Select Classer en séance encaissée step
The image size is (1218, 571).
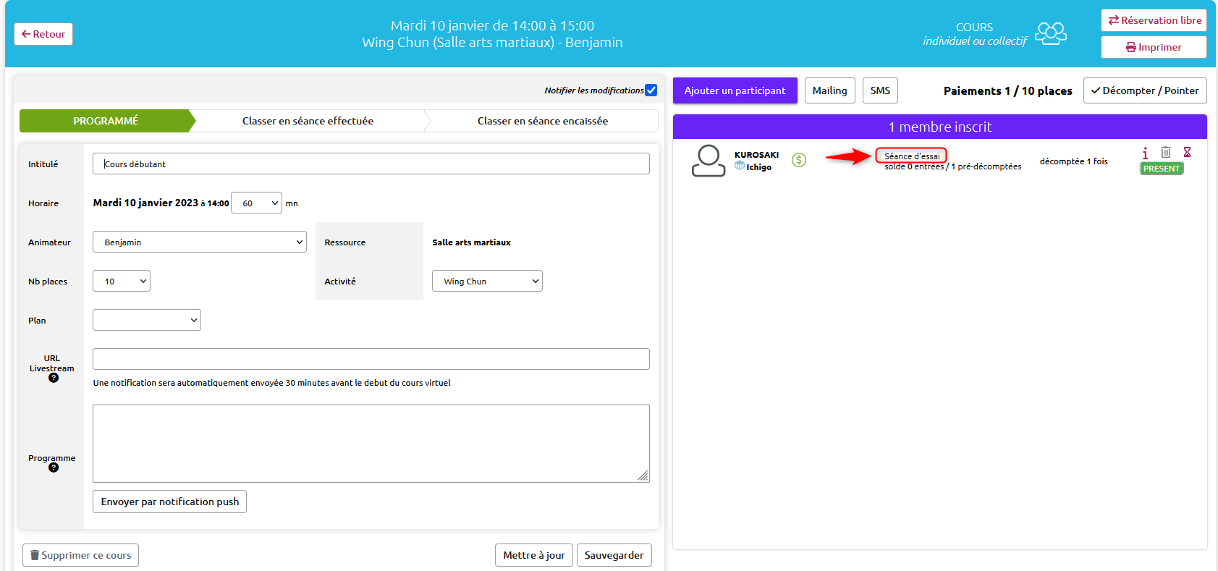[x=542, y=121]
